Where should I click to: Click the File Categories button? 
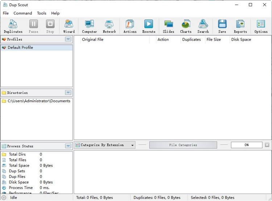183,145
